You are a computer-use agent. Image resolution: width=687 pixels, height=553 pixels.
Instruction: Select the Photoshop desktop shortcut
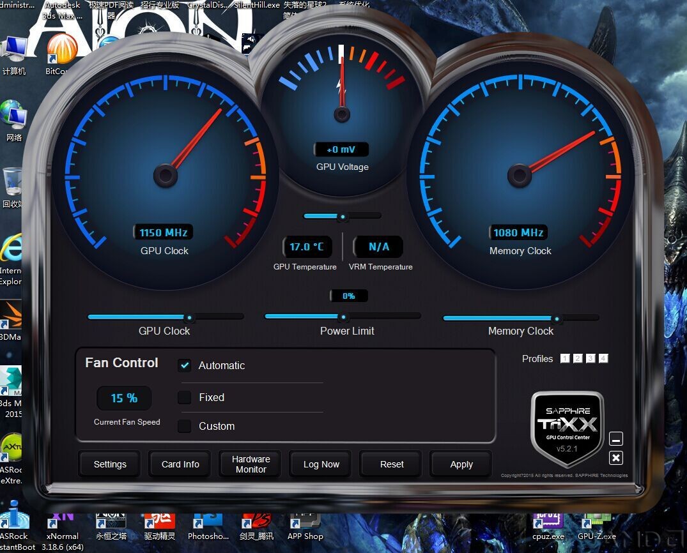click(x=208, y=526)
